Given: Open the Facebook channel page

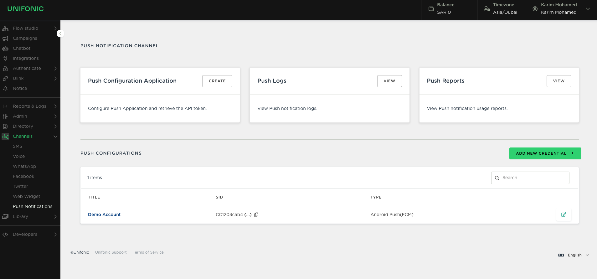Looking at the screenshot, I should 23,177.
